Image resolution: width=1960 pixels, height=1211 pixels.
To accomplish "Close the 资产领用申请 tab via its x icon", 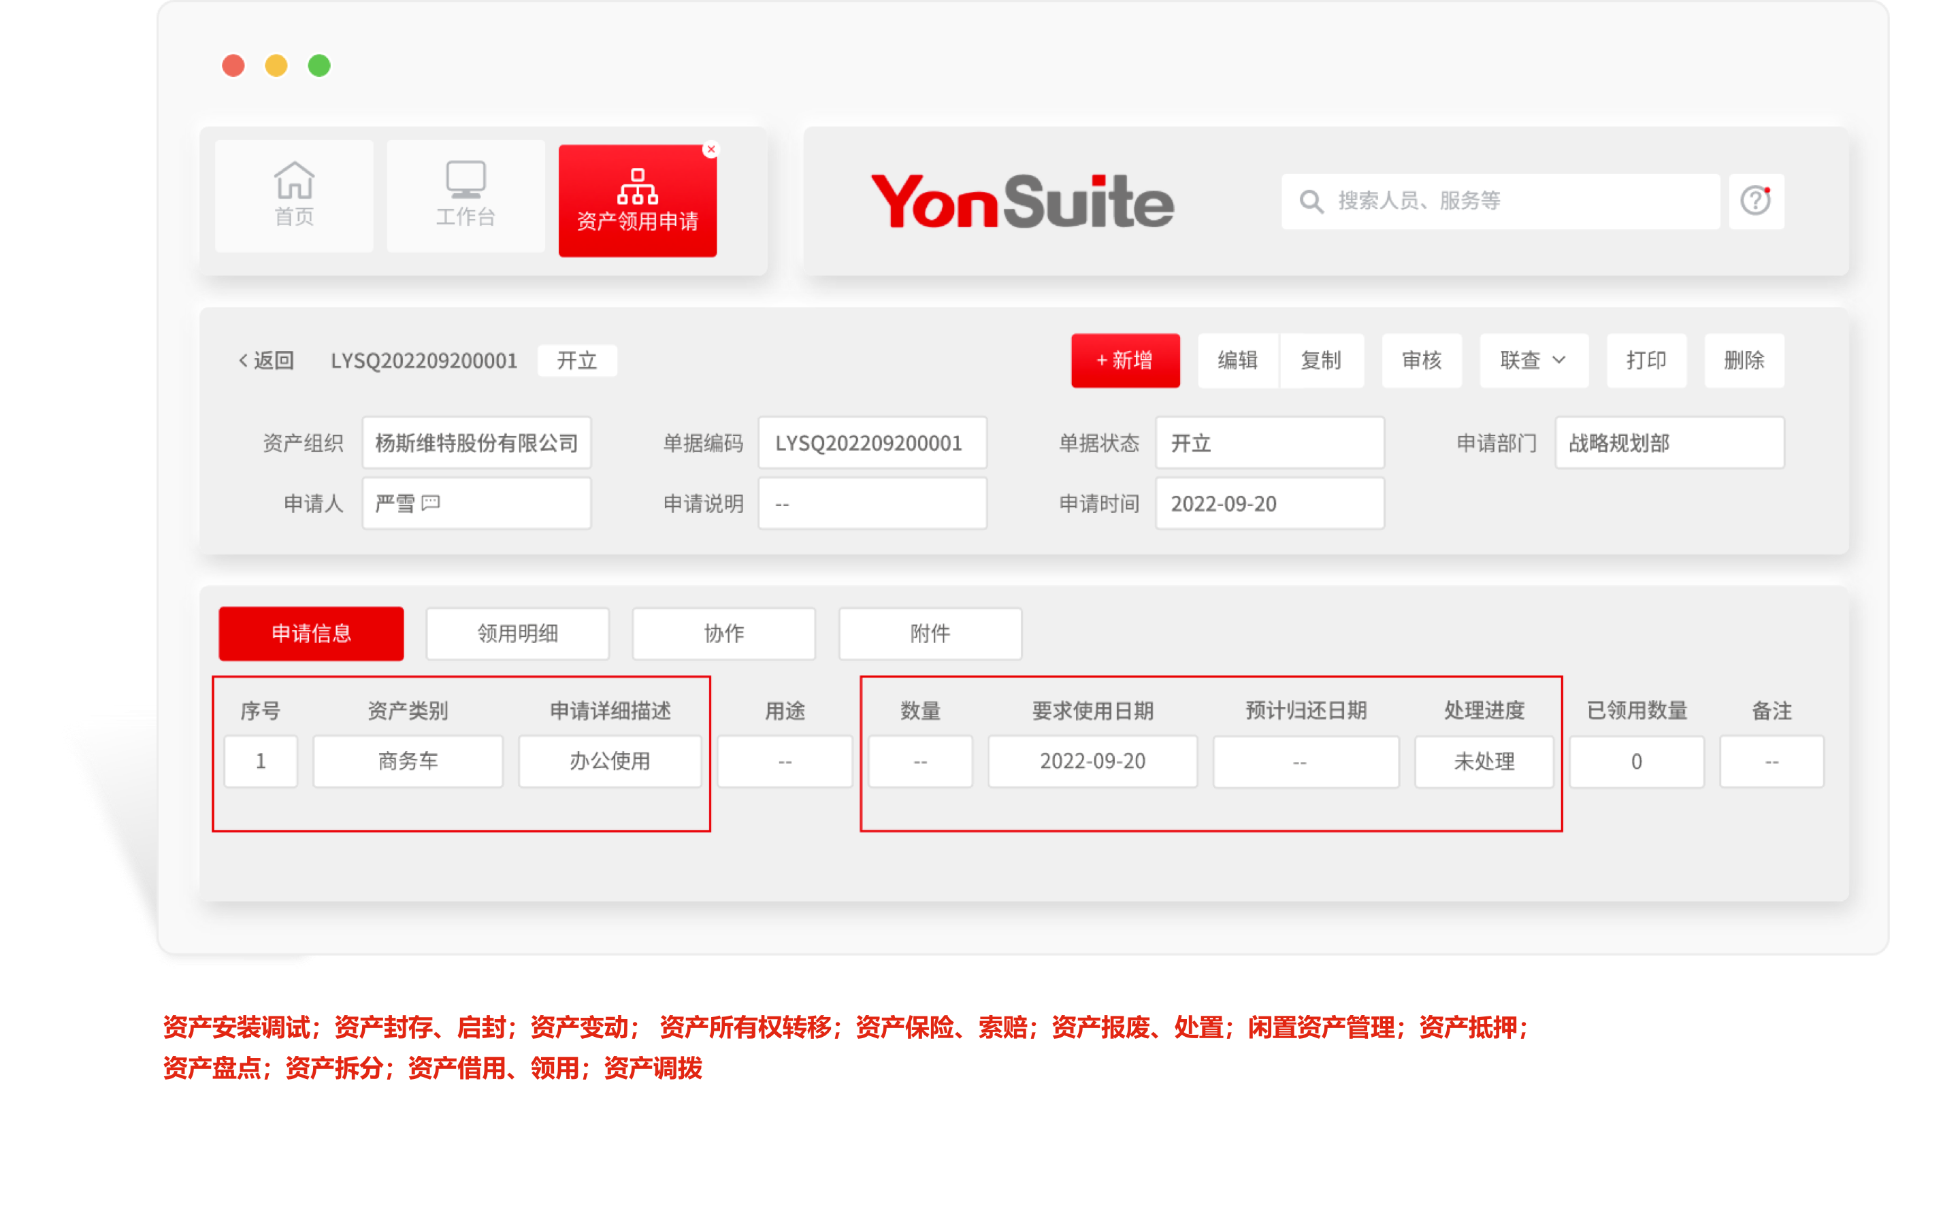I will [711, 148].
